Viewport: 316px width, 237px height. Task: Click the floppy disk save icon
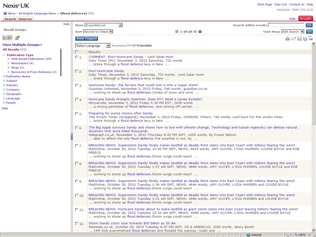300,39
